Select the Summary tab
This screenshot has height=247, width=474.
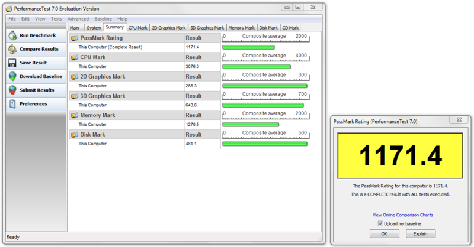[x=115, y=27]
